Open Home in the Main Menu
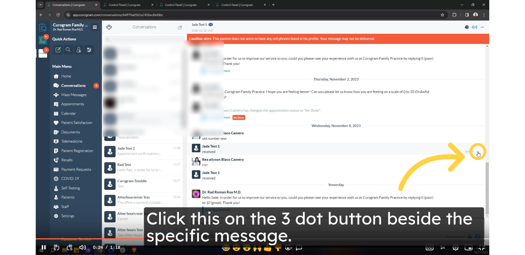The image size is (525, 255). point(66,76)
